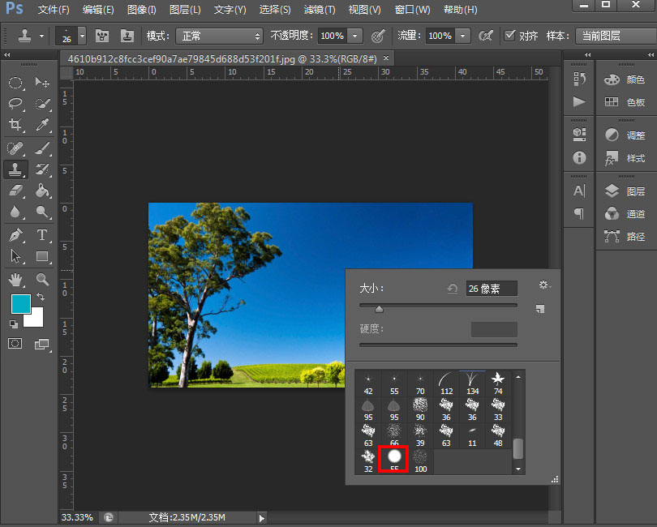Viewport: 657px width, 527px height.
Task: Choose the Eraser tool
Action: coord(16,191)
